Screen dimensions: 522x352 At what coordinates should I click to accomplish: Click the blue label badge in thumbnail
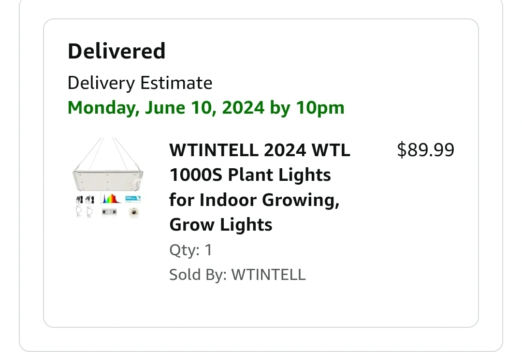133,199
